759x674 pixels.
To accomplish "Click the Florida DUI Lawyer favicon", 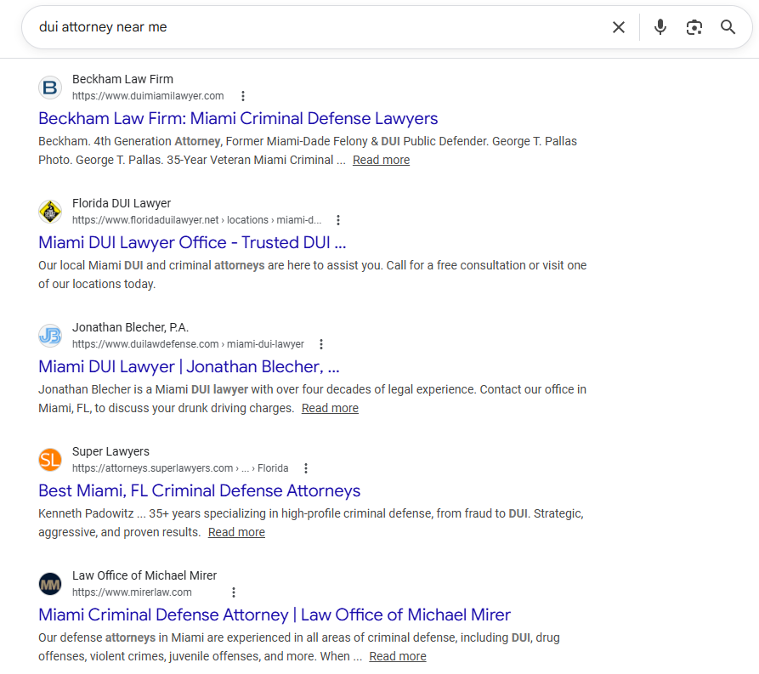I will [x=50, y=212].
